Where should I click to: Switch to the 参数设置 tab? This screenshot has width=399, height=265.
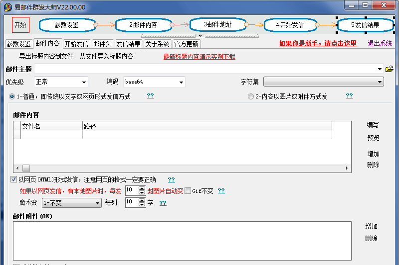point(19,44)
